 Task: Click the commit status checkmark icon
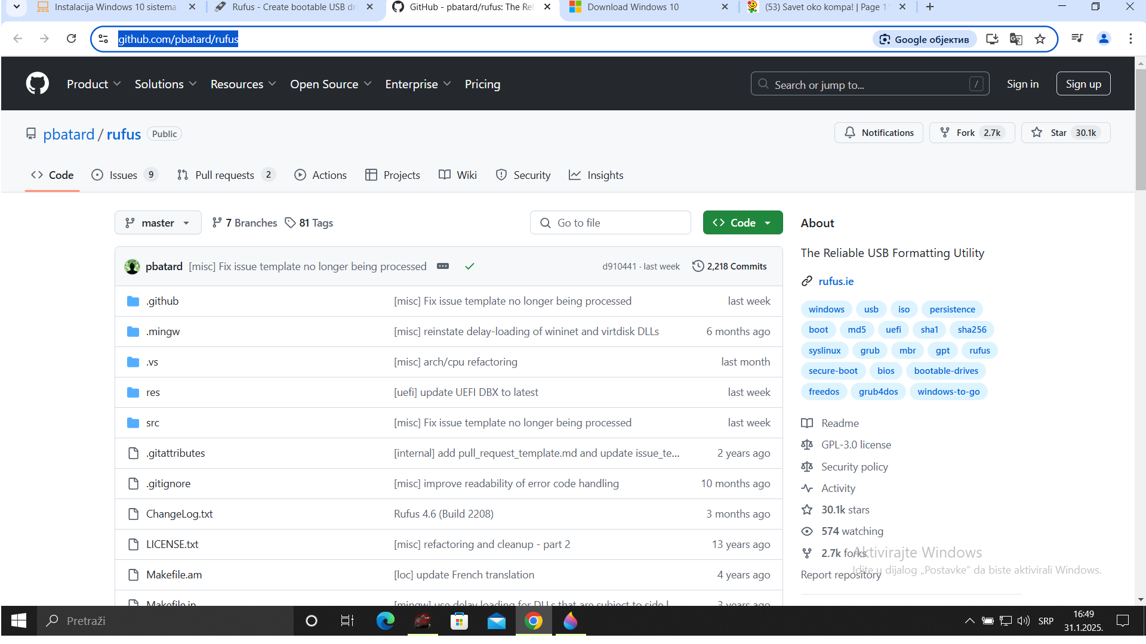470,267
